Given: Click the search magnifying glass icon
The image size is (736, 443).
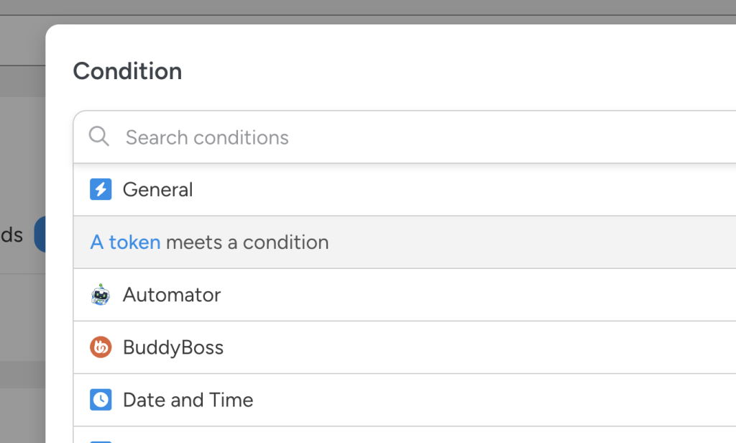Looking at the screenshot, I should tap(98, 136).
